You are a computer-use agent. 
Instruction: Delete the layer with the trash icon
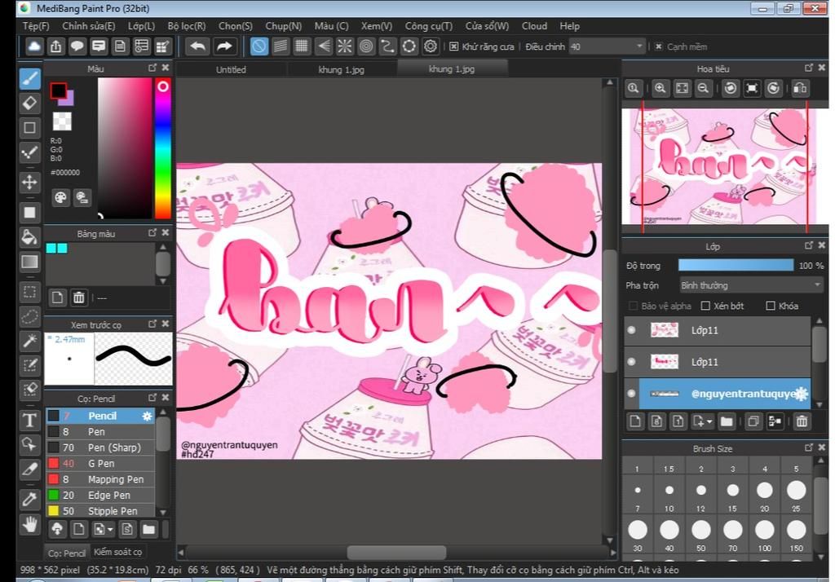(802, 421)
